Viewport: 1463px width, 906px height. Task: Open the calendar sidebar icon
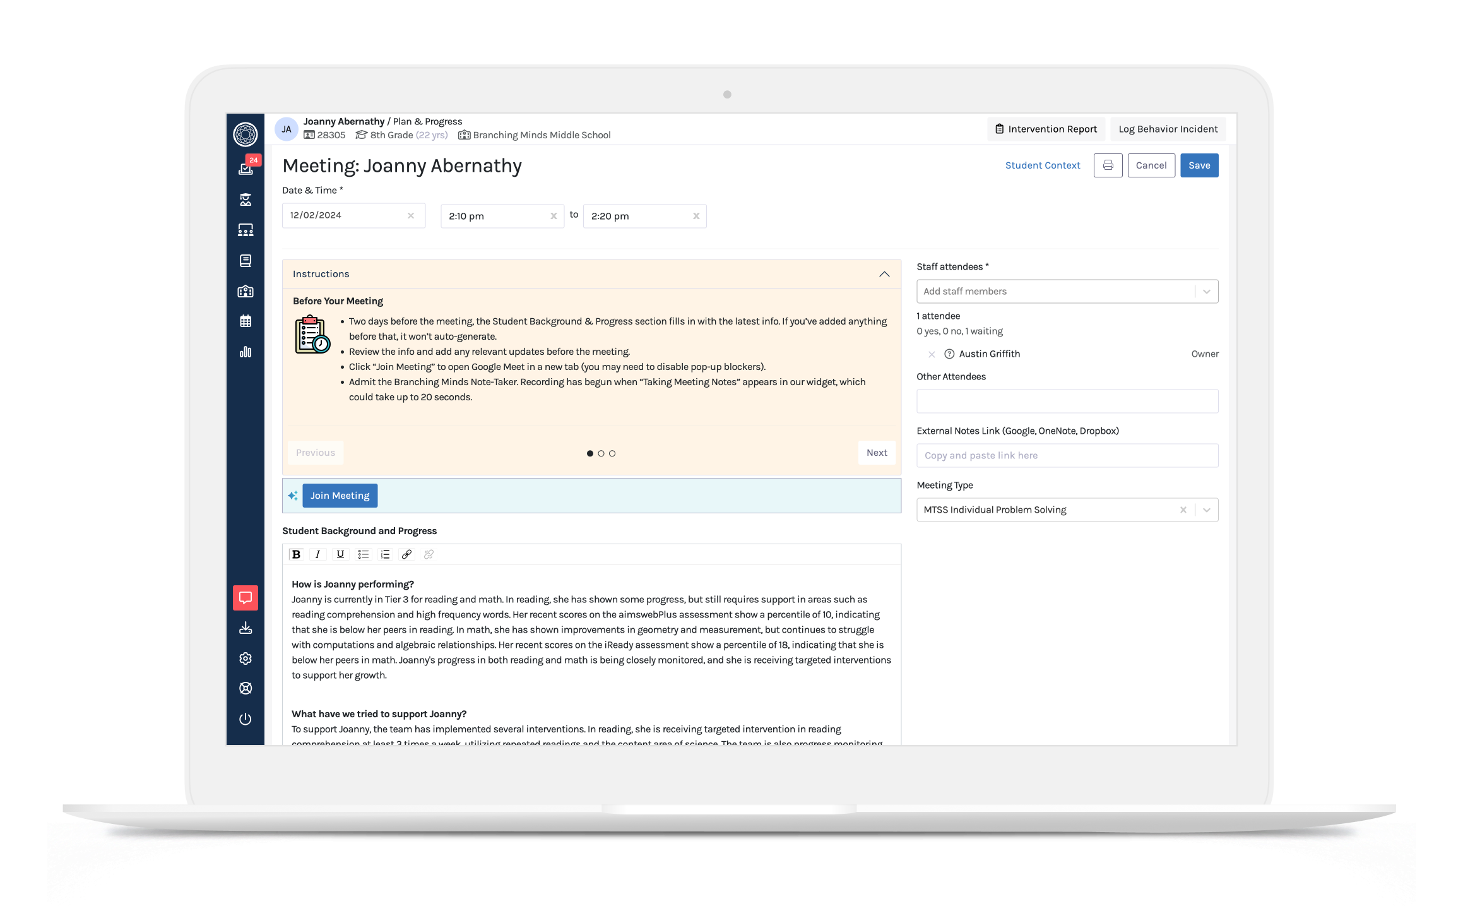pos(246,321)
